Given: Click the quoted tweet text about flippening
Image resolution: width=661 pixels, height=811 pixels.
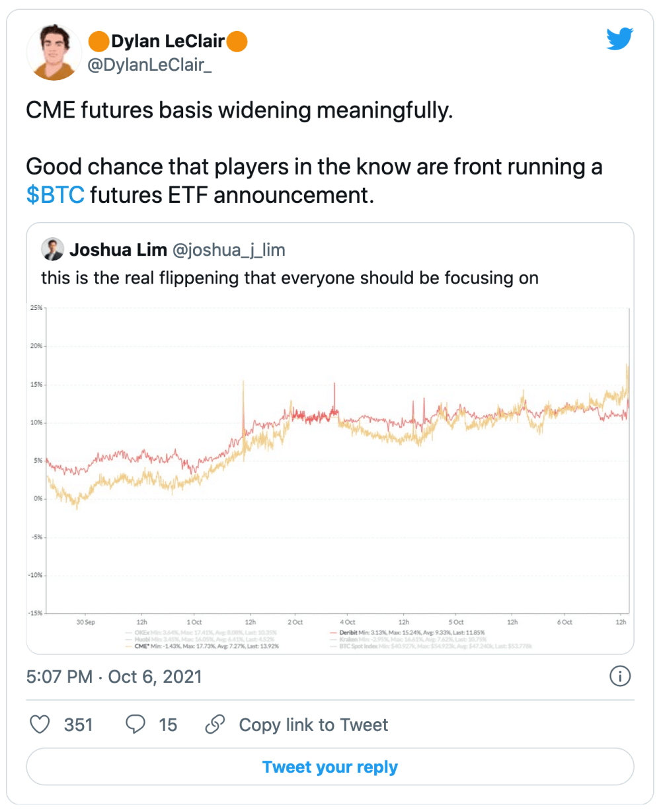Looking at the screenshot, I should (x=290, y=278).
